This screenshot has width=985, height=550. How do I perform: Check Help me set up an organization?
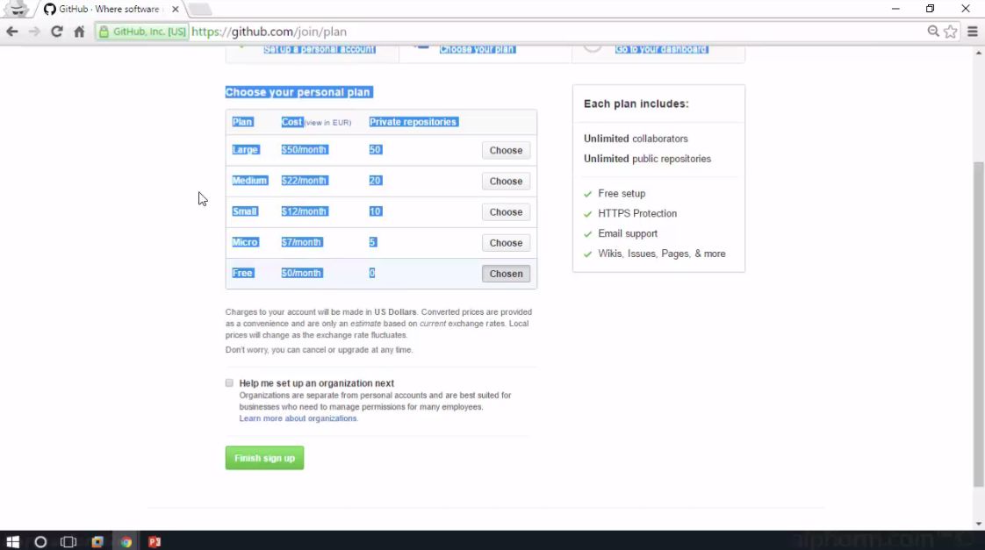point(229,383)
